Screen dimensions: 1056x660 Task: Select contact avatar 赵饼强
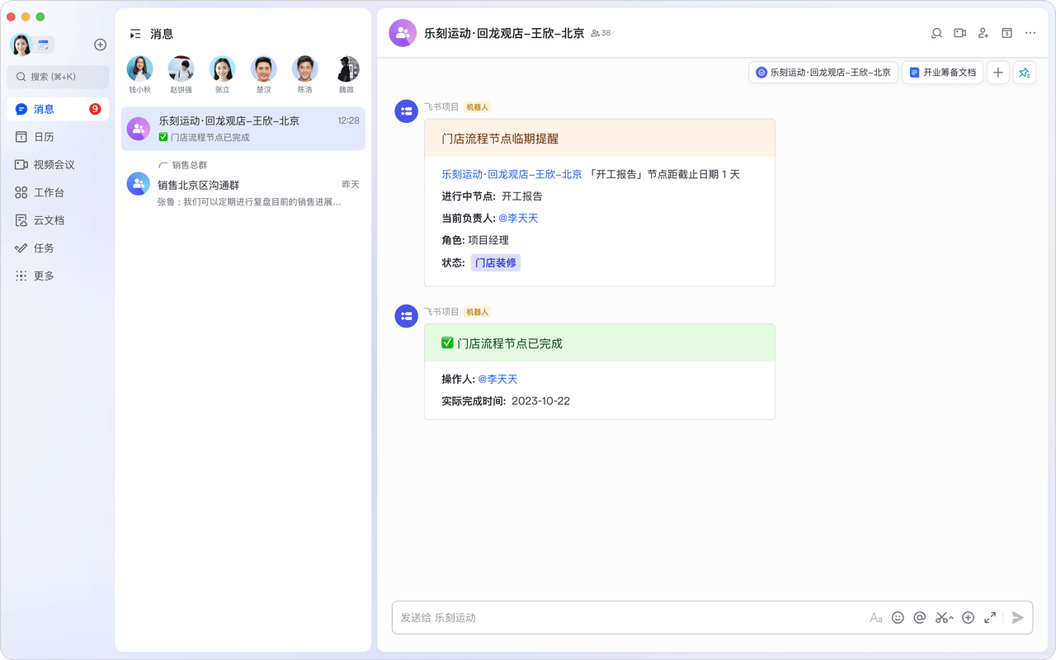(x=181, y=68)
